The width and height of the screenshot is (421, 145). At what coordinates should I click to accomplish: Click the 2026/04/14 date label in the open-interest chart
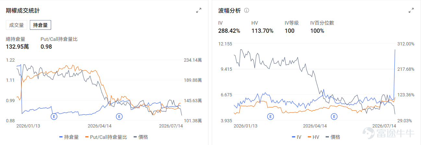[100, 126]
